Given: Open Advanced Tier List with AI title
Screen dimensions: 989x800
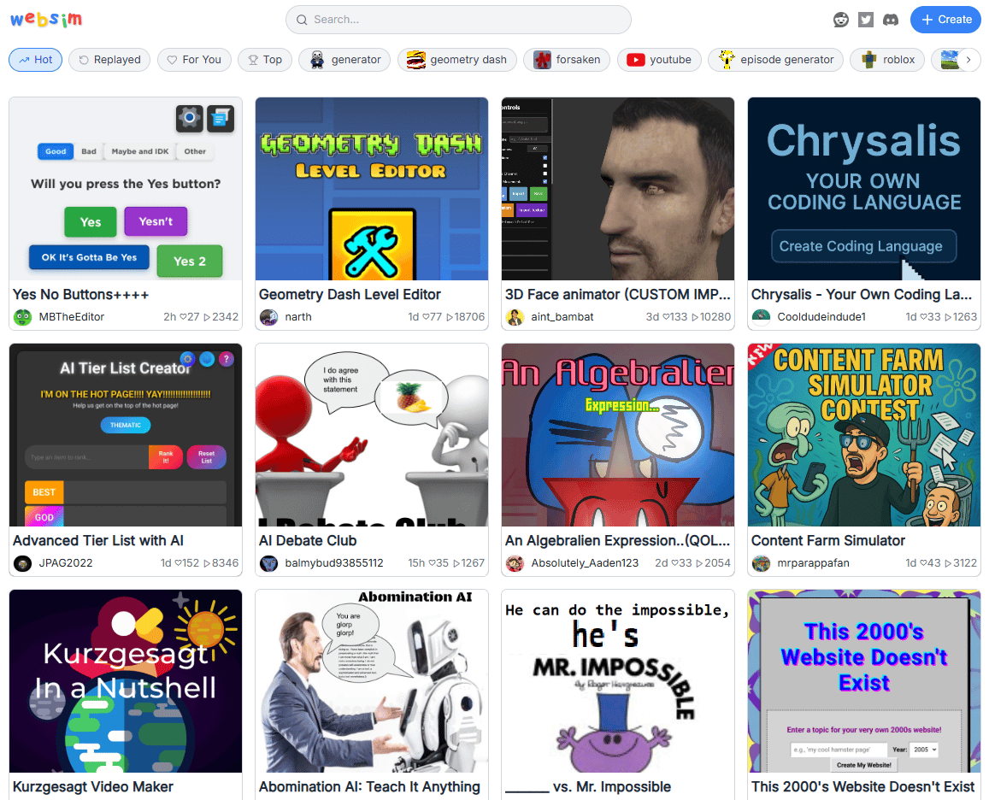Looking at the screenshot, I should click(97, 541).
